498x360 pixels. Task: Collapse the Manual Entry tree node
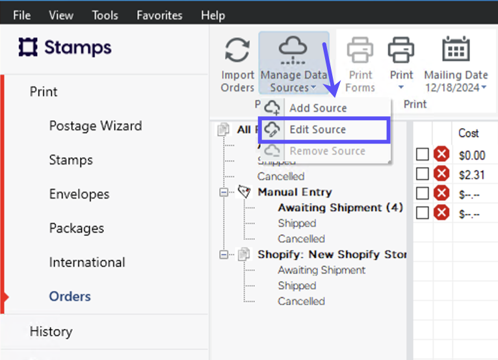(224, 192)
